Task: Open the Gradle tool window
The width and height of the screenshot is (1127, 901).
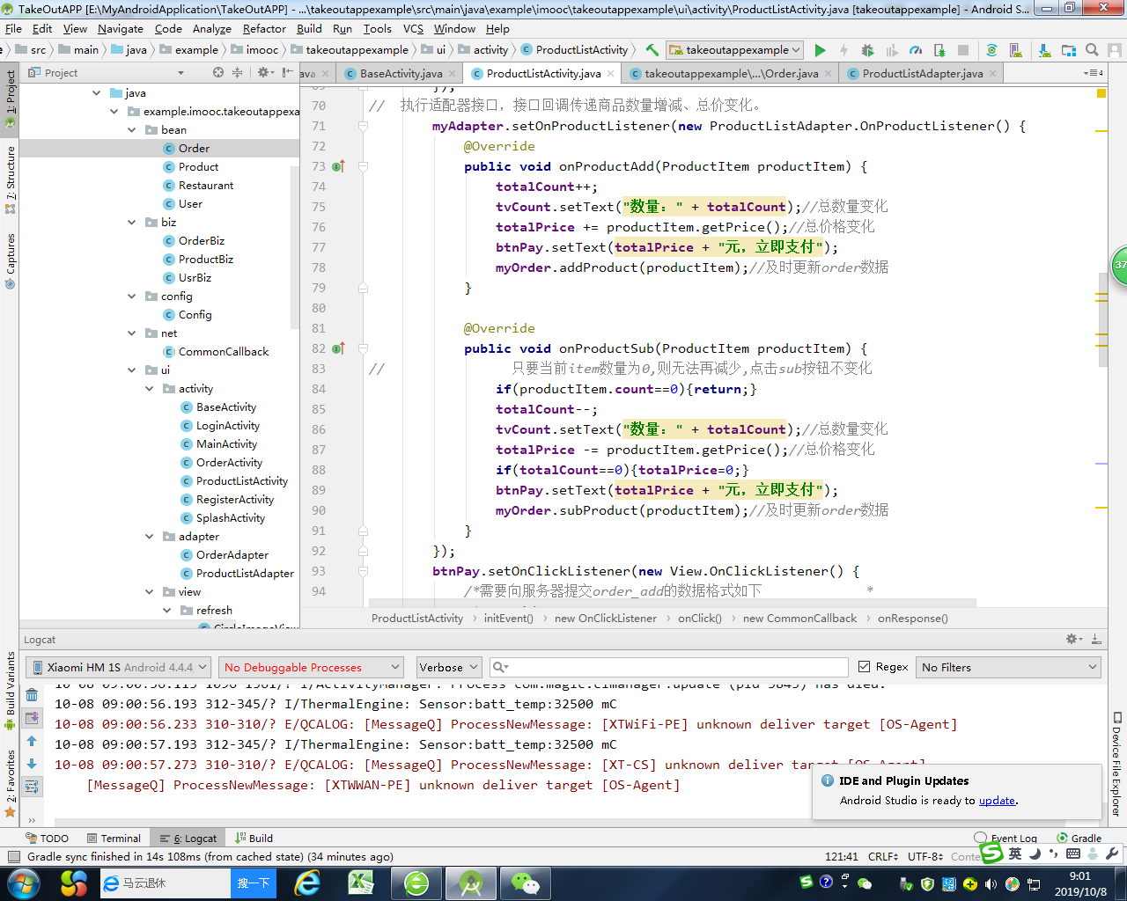Action: 1079,839
